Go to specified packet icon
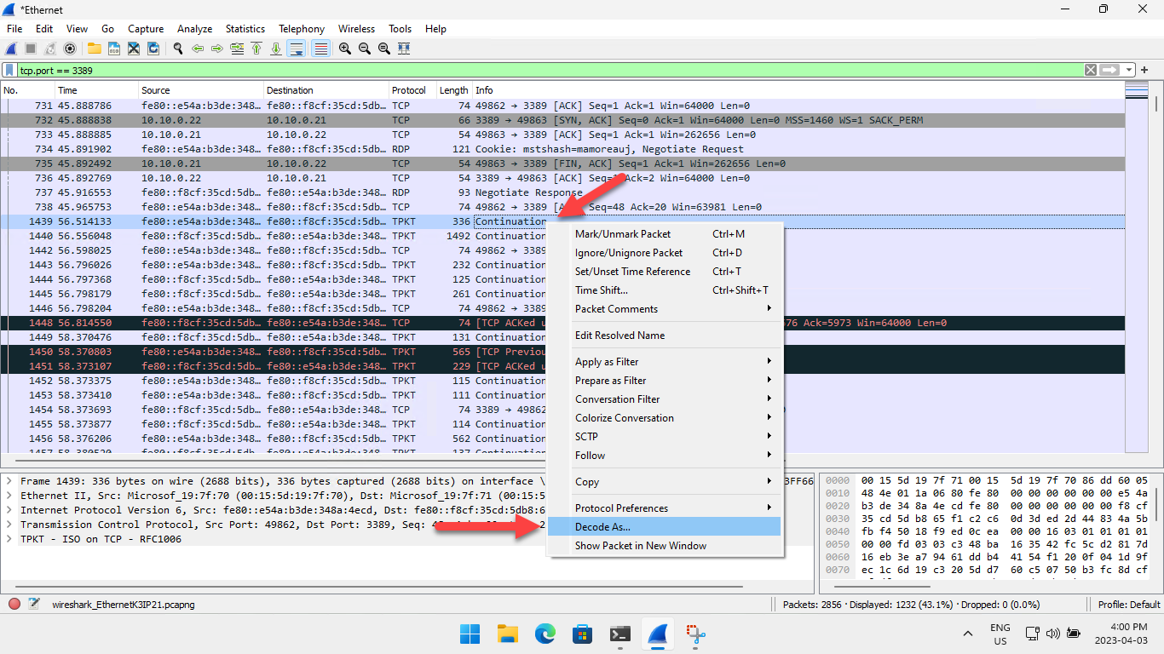Screen dimensions: 1164x654 pos(237,49)
